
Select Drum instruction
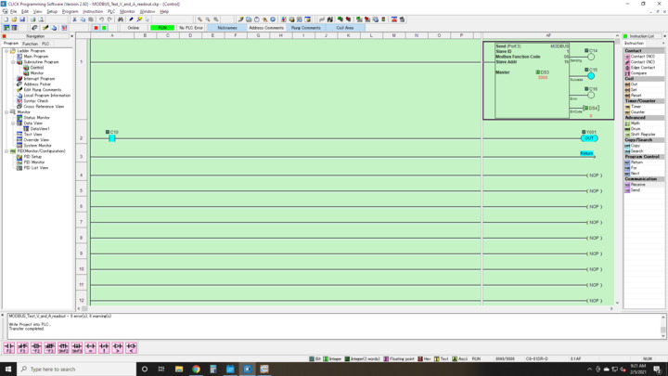(635, 129)
